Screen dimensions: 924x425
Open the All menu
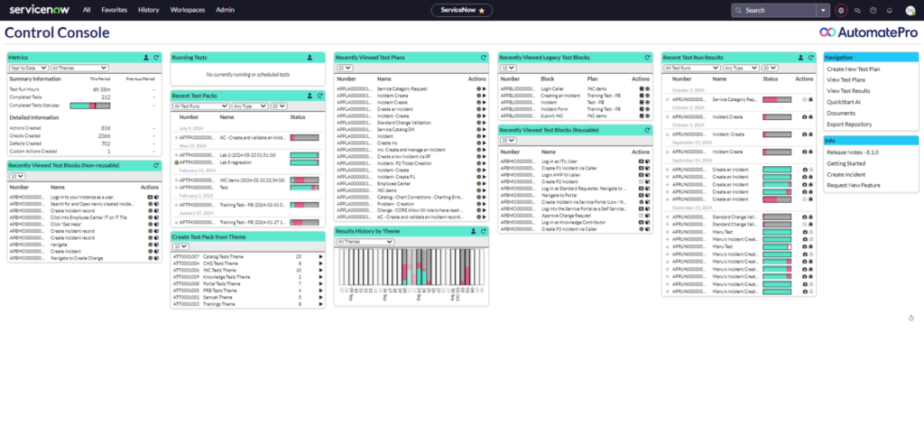[87, 10]
